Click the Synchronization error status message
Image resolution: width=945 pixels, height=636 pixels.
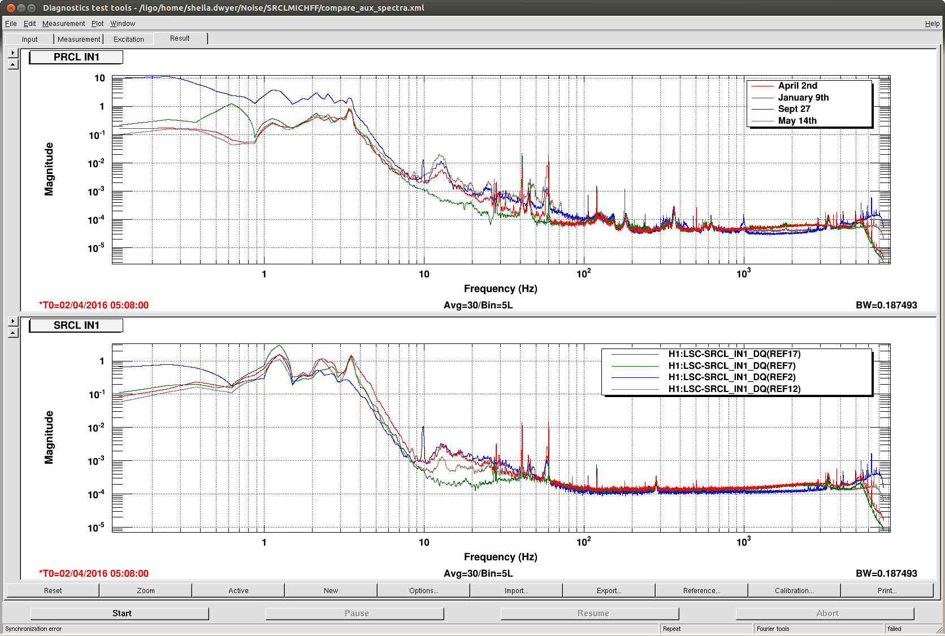pos(33,629)
